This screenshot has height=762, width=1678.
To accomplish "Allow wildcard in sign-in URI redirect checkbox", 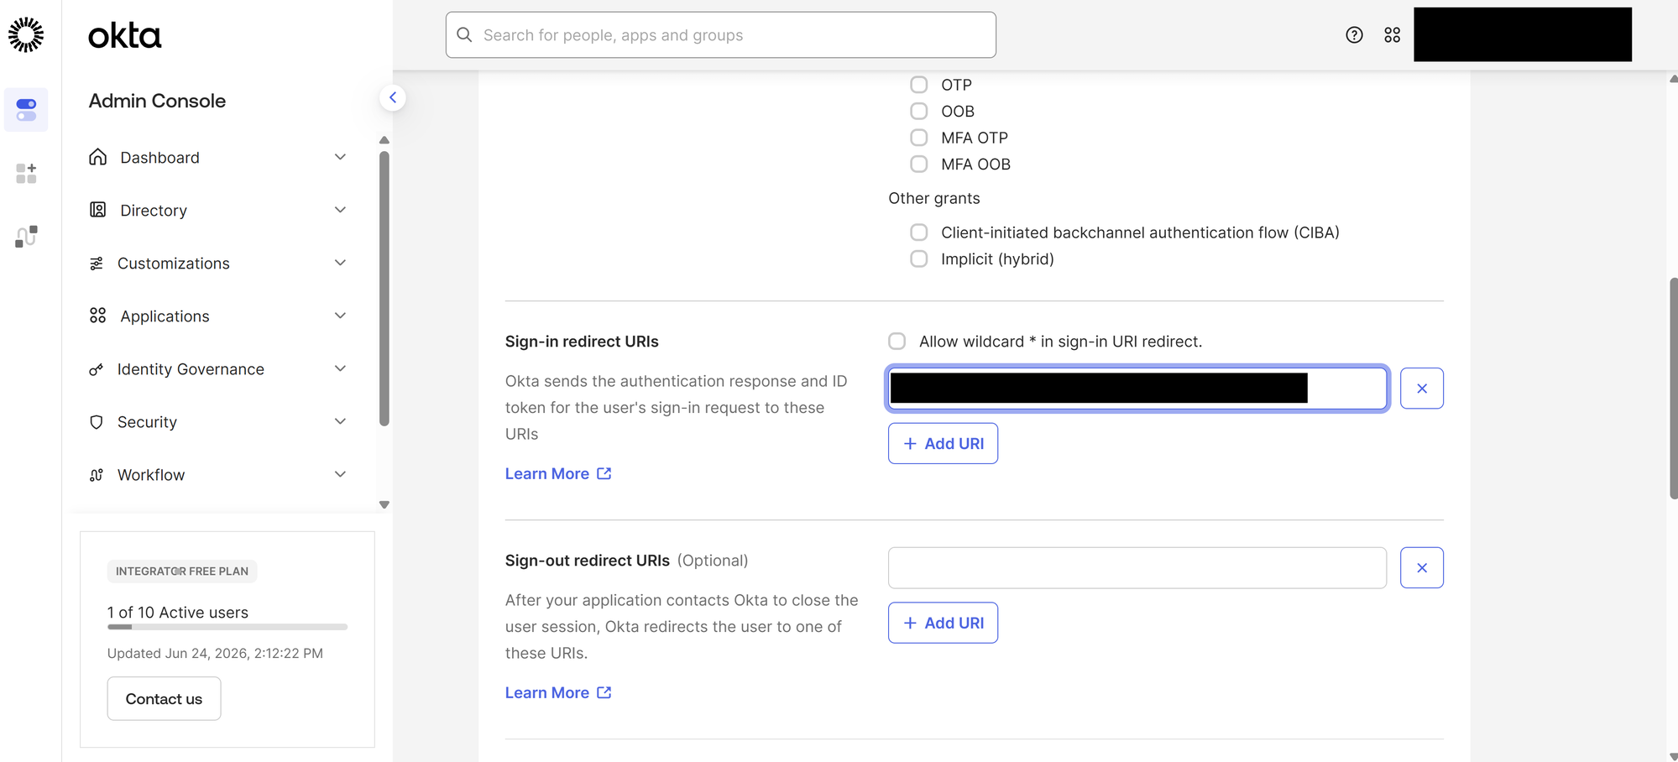I will (897, 342).
